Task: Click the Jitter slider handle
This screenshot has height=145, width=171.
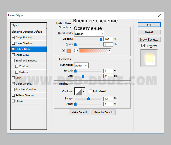Action: pos(75,104)
